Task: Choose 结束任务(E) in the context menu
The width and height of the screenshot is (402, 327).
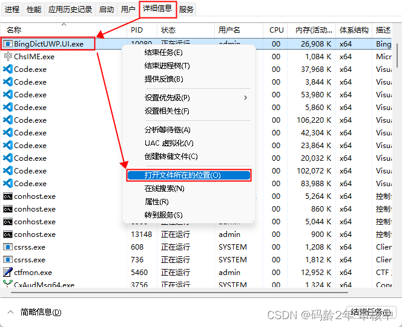Action: coord(163,53)
